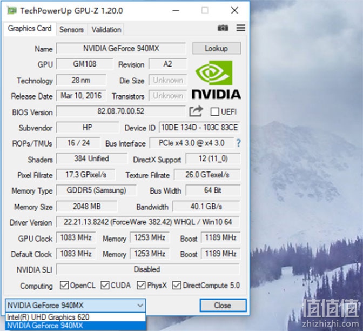Click the Close button at bottom
The image size is (363, 331).
coord(223,305)
